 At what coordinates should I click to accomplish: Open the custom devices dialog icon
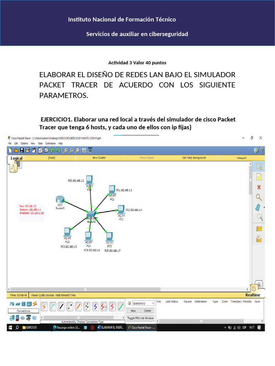tap(90, 150)
